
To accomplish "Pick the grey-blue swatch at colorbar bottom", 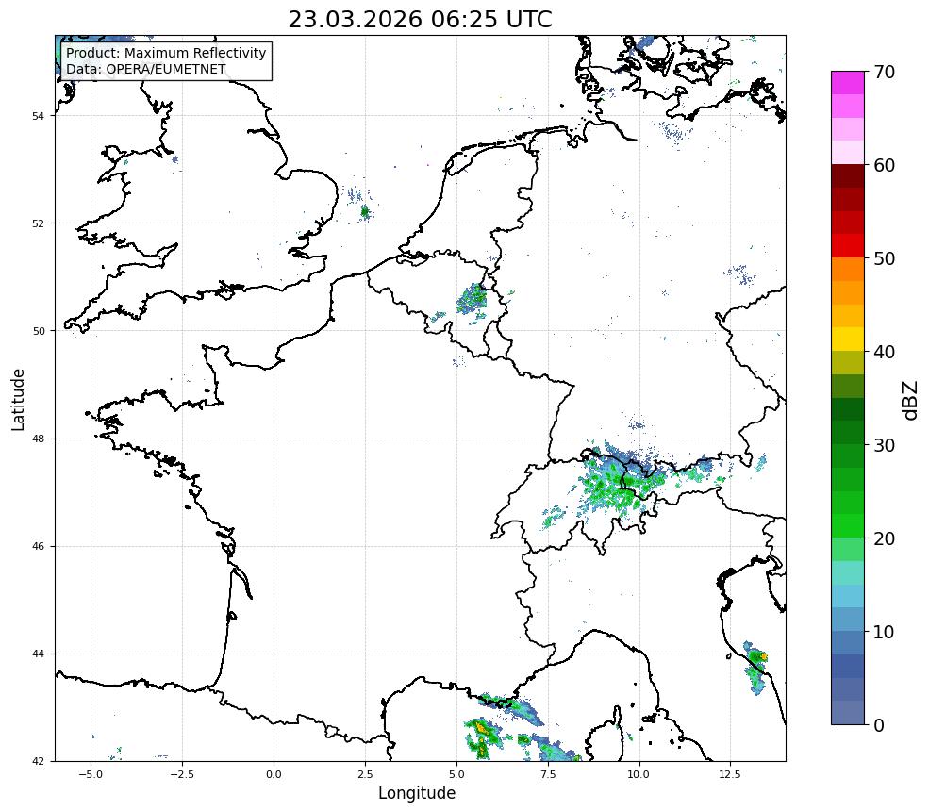I will coord(848,713).
